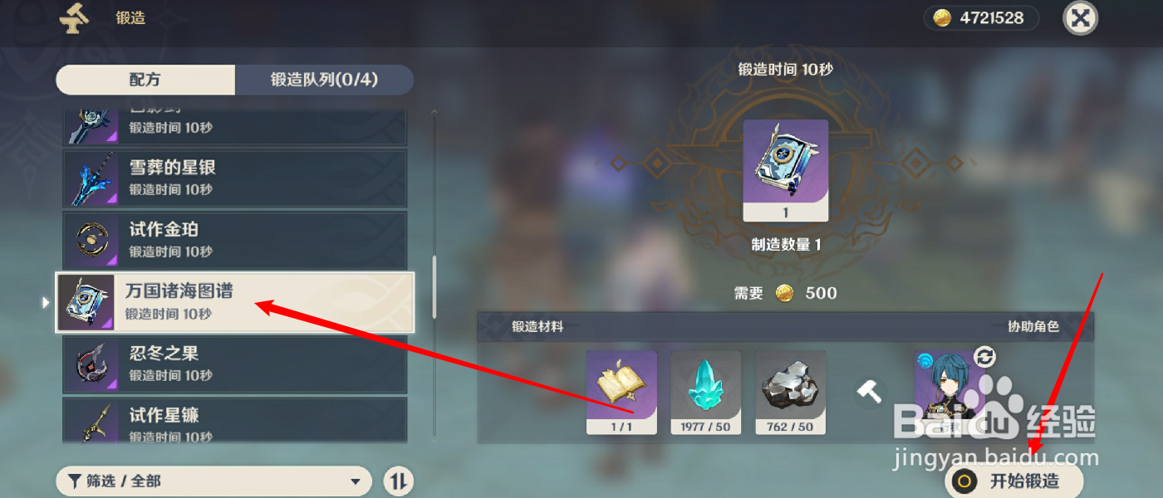
Task: Click the Mora coin icon beside 4721528
Action: pyautogui.click(x=942, y=17)
